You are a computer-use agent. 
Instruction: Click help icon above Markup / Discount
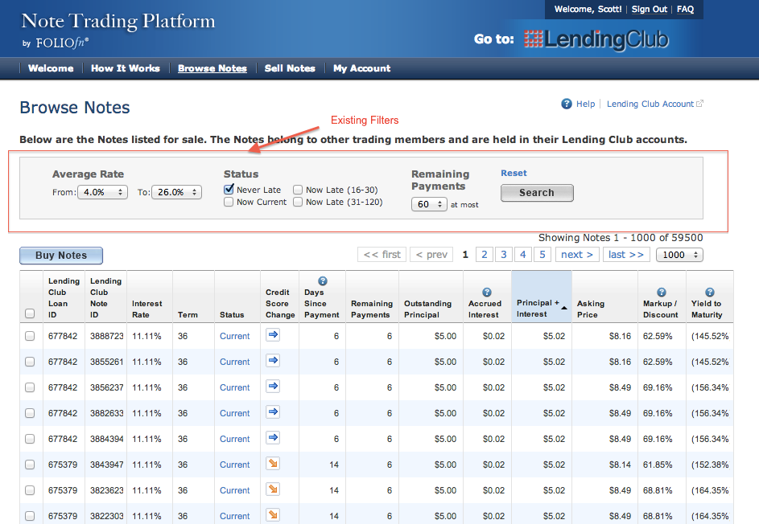pos(661,293)
